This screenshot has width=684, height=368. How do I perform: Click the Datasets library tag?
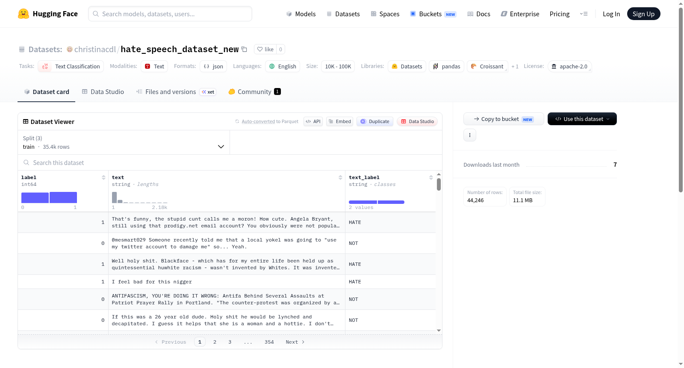(407, 66)
